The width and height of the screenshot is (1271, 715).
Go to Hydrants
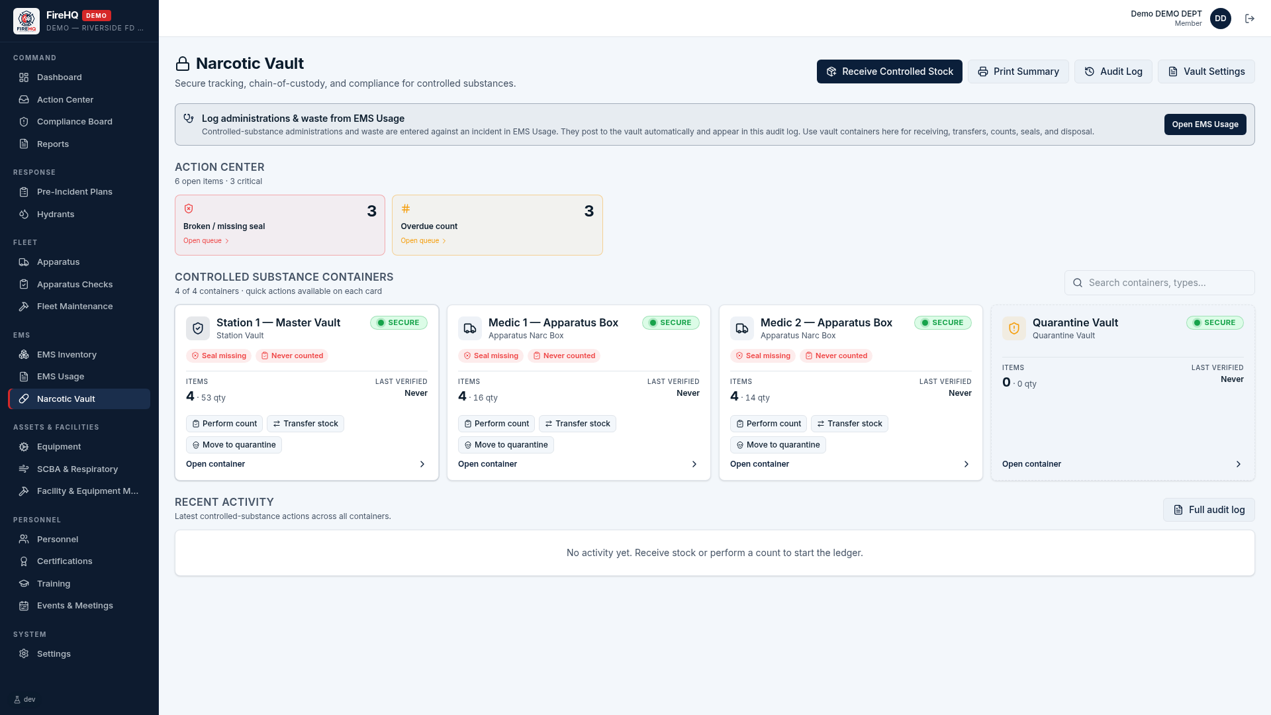(x=79, y=215)
